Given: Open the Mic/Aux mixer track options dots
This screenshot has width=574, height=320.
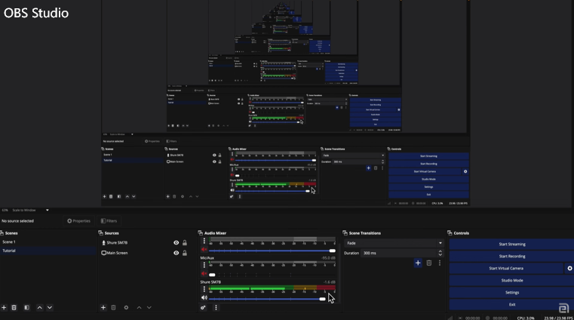Looking at the screenshot, I should (204, 265).
